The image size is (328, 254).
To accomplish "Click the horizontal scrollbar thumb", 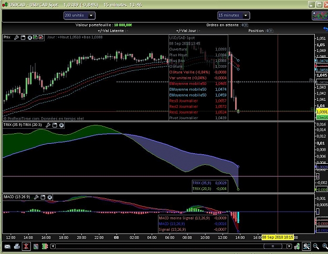I will pyautogui.click(x=273, y=246).
